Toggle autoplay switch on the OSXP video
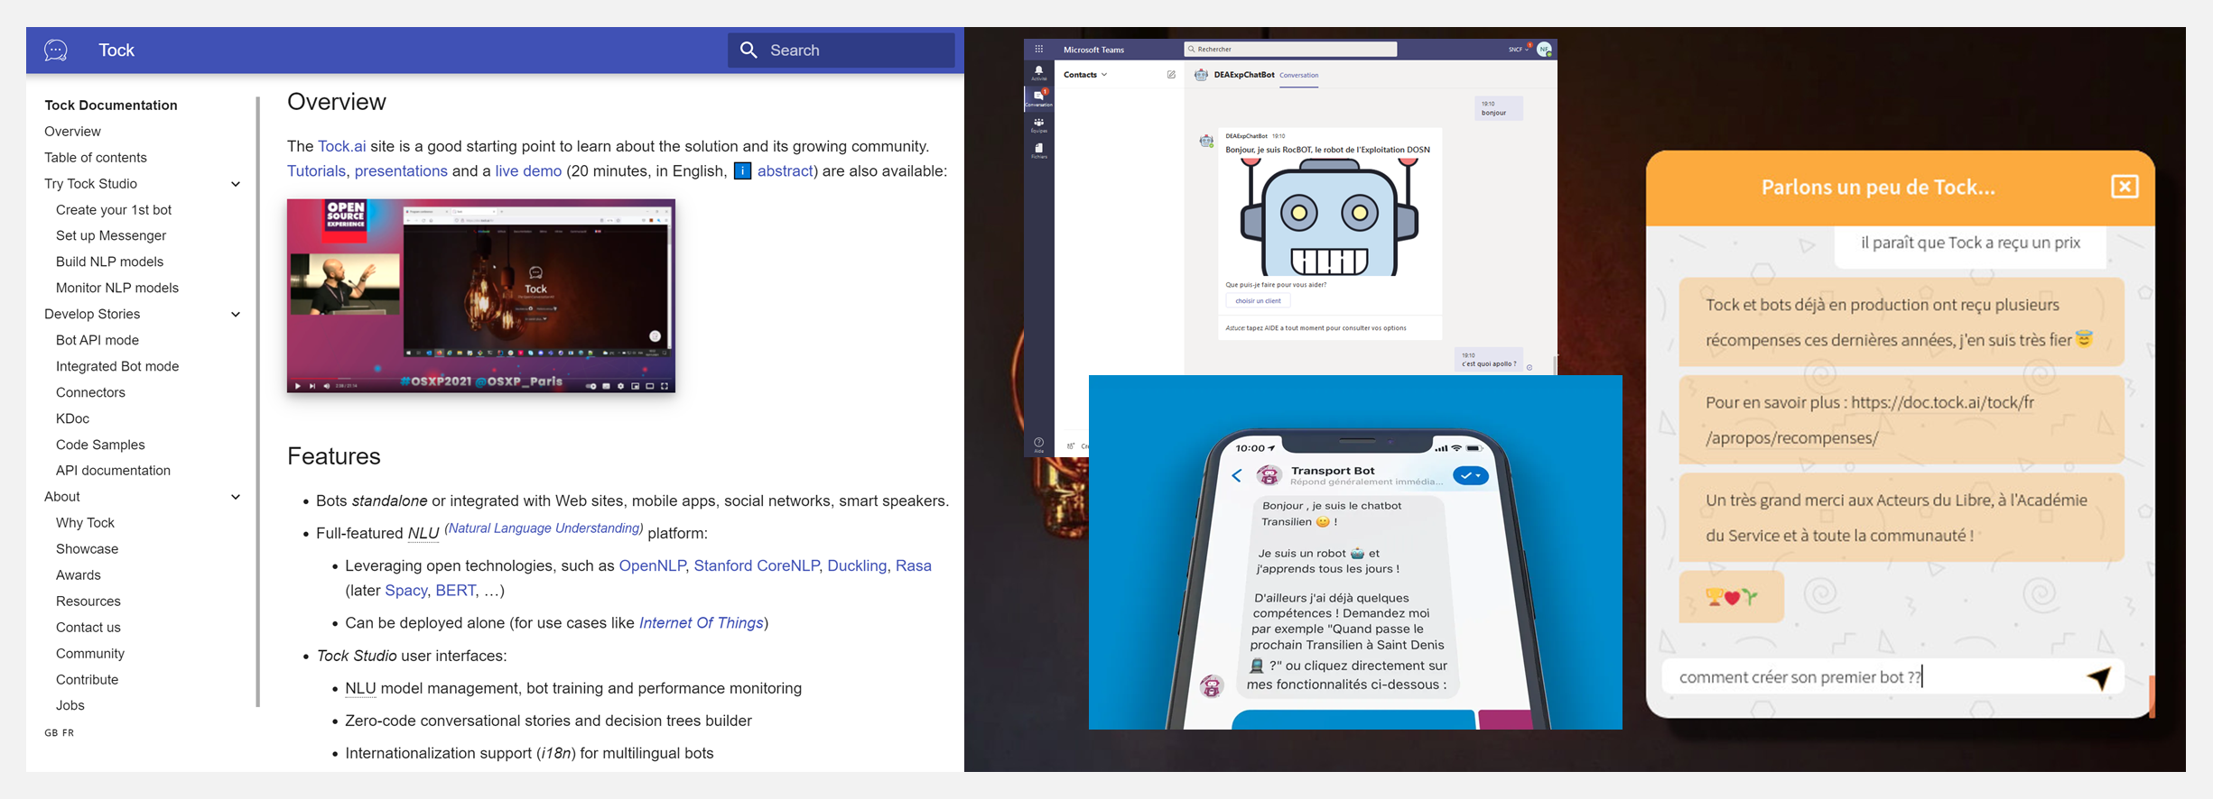2213x799 pixels. 590,386
